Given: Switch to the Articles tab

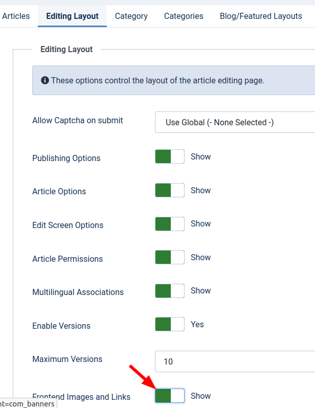Looking at the screenshot, I should tap(16, 16).
